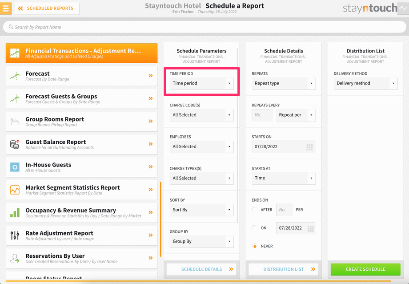Click the Schedule Details button
Screen dimensions: 409x284
tap(202, 269)
